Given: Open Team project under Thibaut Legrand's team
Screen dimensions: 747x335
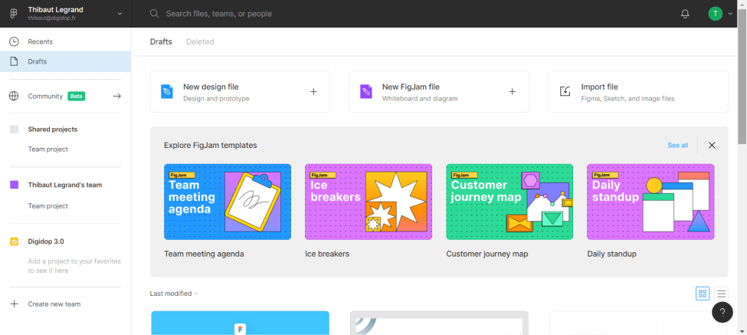Looking at the screenshot, I should click(x=48, y=206).
